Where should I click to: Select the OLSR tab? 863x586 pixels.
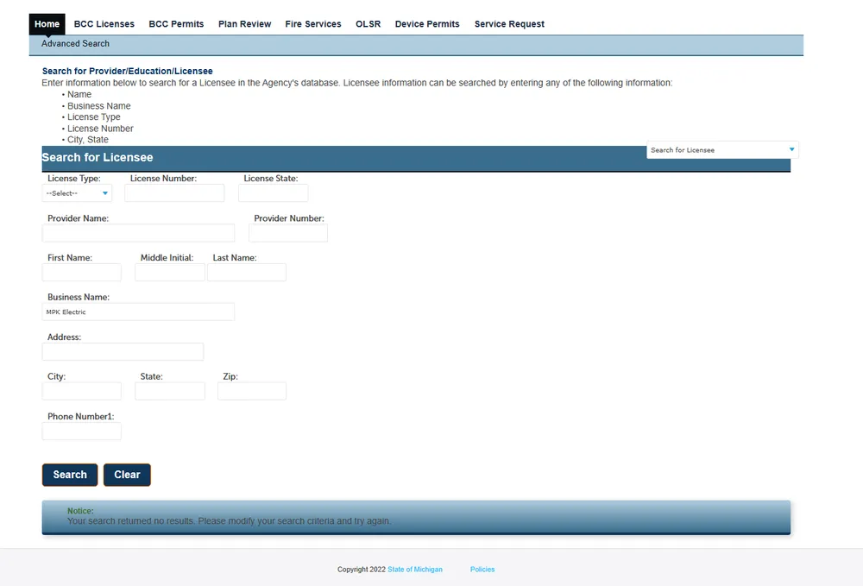click(368, 24)
